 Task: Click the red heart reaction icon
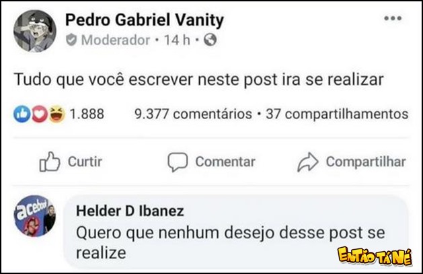pos(37,114)
